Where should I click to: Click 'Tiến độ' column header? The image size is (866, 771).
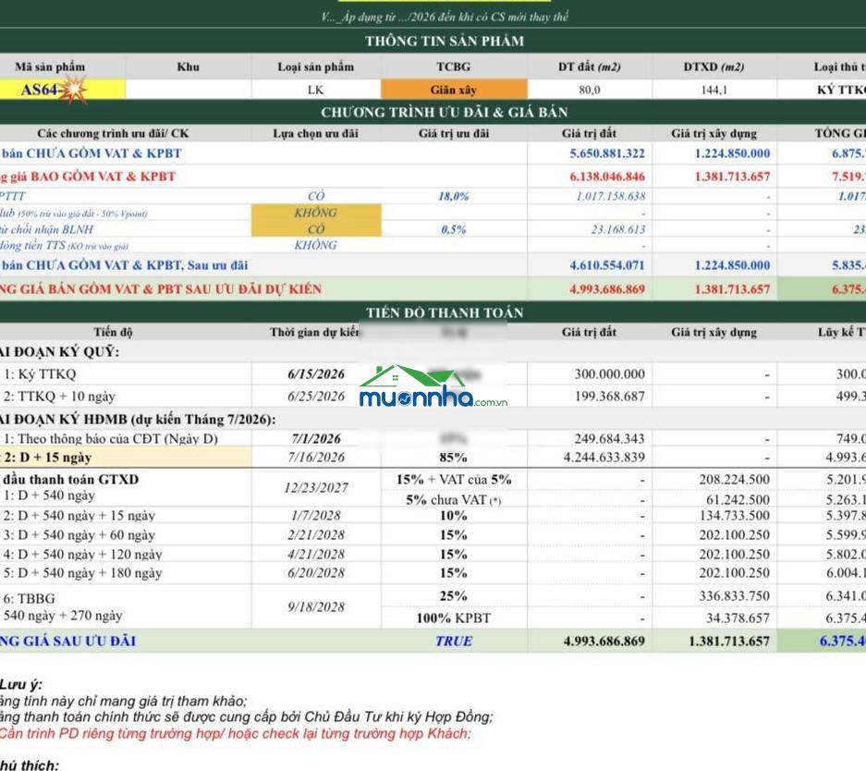113,332
